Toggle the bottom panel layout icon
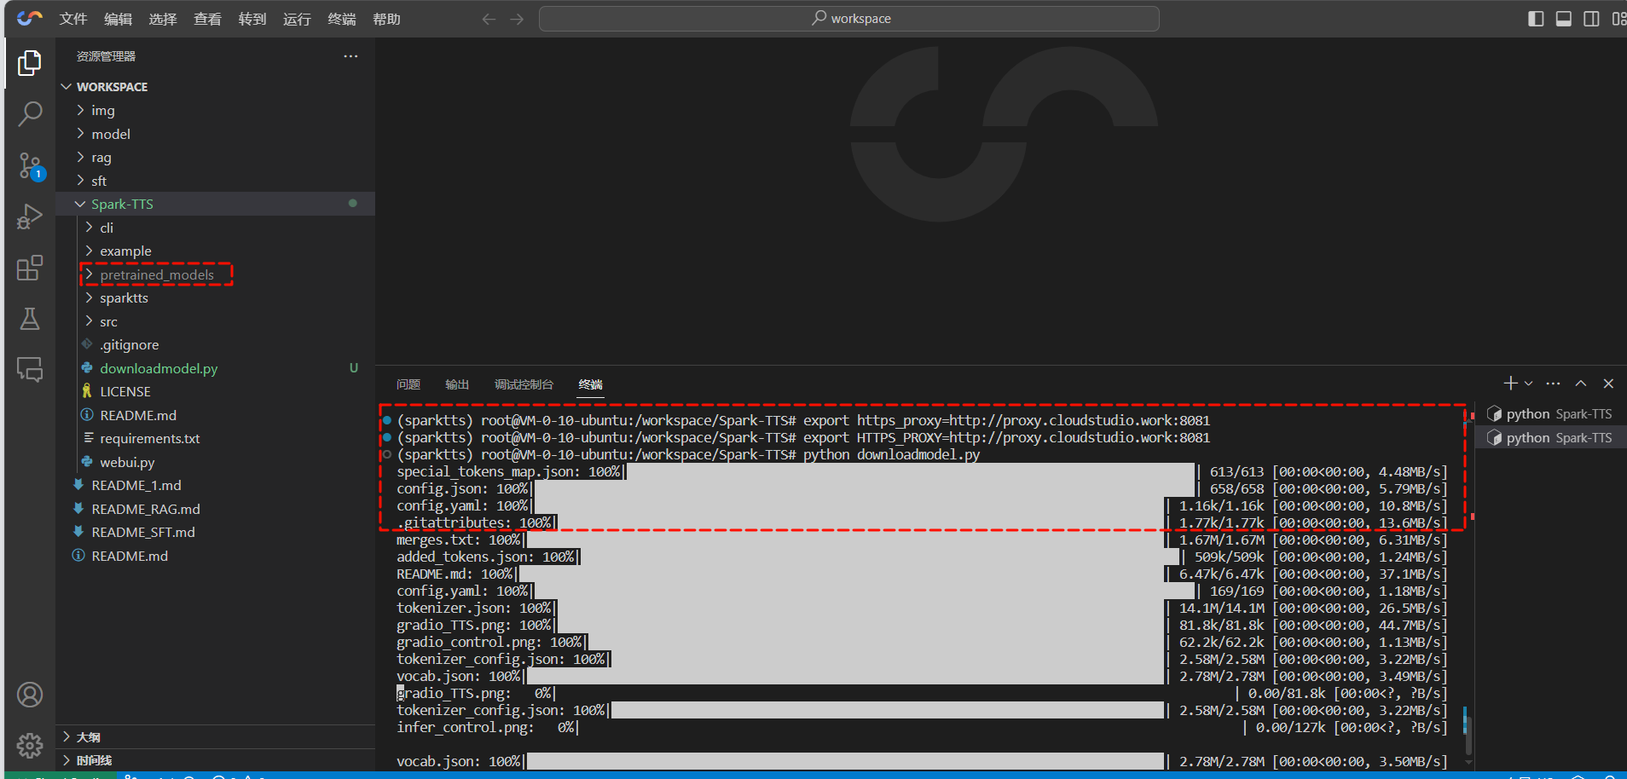This screenshot has width=1627, height=779. point(1564,19)
